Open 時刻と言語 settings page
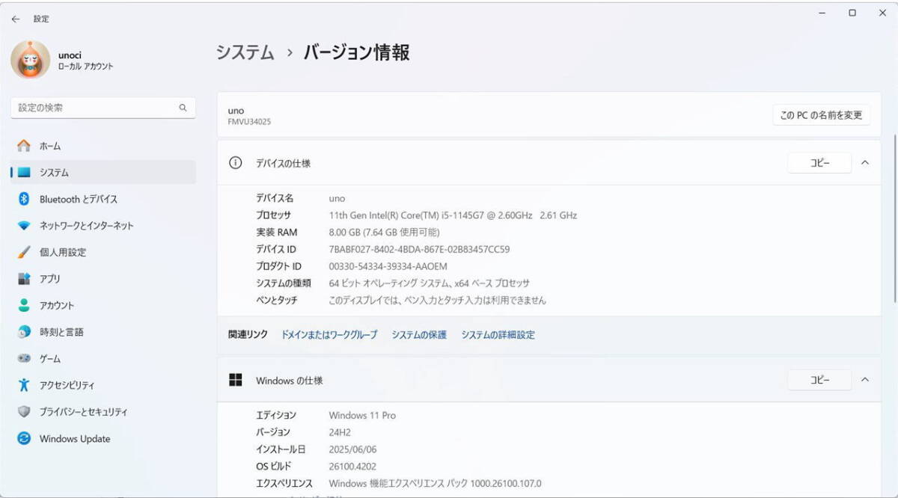This screenshot has width=898, height=498. pyautogui.click(x=103, y=332)
